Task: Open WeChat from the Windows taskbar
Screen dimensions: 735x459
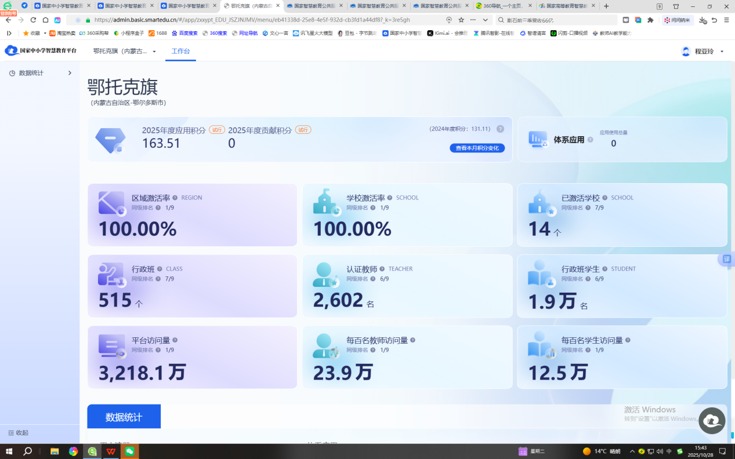Action: tap(129, 451)
